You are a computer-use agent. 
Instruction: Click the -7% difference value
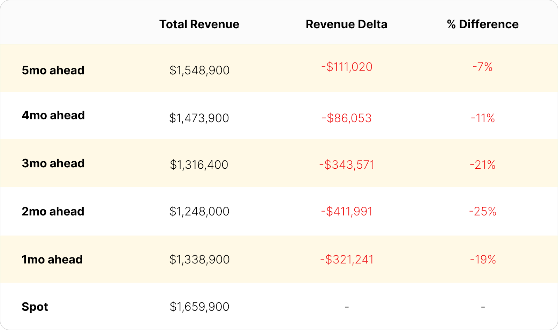483,67
